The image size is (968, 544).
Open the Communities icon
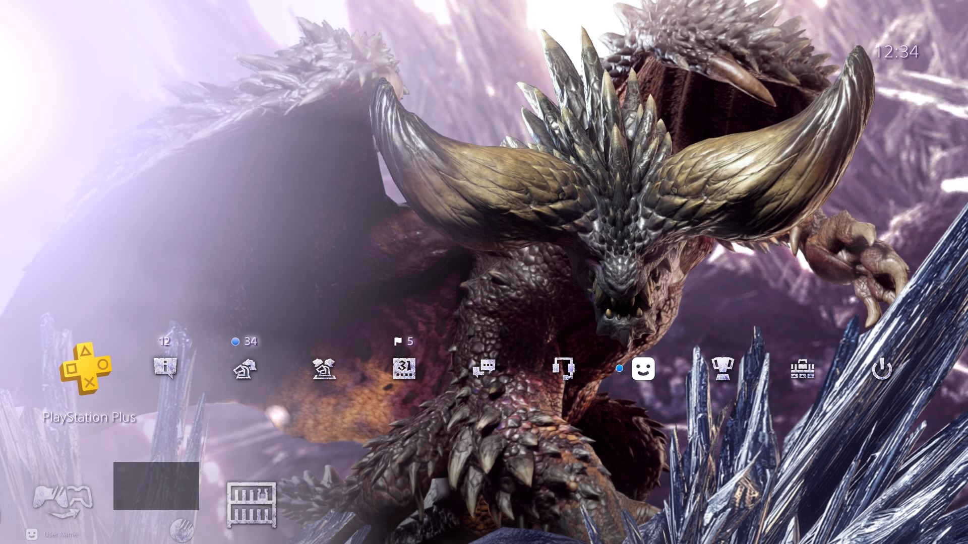point(324,369)
